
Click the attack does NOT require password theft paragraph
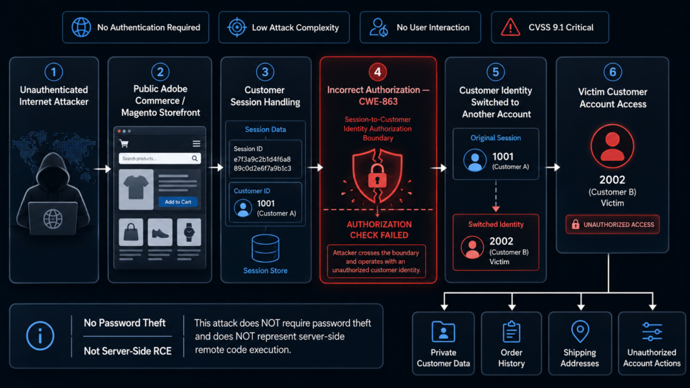click(282, 337)
